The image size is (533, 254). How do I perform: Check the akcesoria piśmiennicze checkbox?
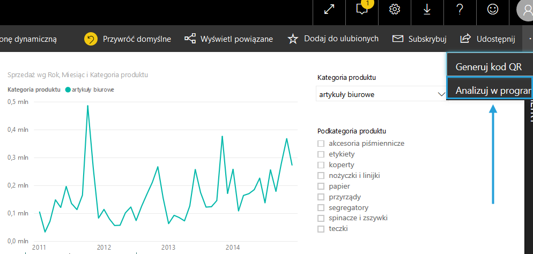point(321,144)
